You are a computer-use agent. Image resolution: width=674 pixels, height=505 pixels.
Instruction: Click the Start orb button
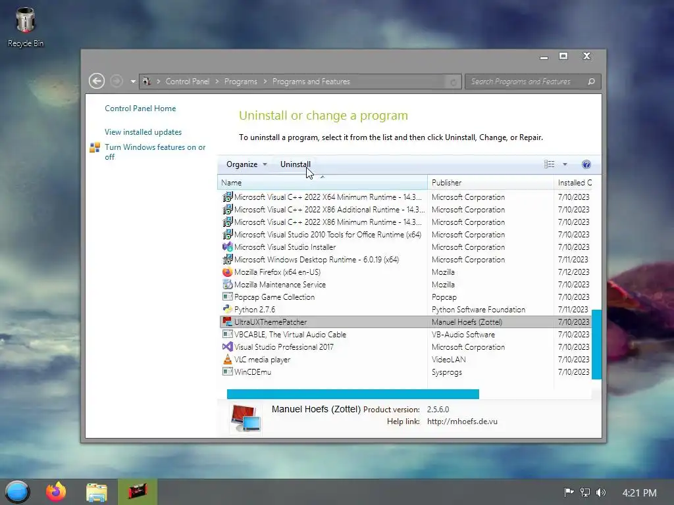(18, 492)
